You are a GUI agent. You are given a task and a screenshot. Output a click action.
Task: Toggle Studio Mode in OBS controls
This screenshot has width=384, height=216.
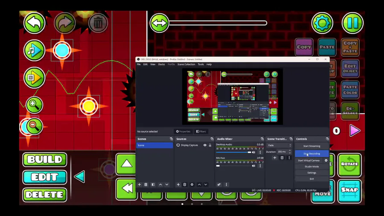311,166
